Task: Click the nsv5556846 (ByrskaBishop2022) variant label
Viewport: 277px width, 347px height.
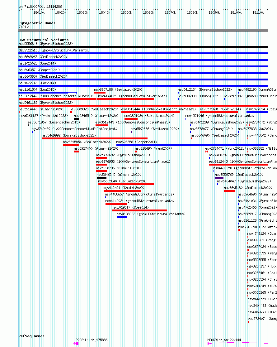Action: 46,44
